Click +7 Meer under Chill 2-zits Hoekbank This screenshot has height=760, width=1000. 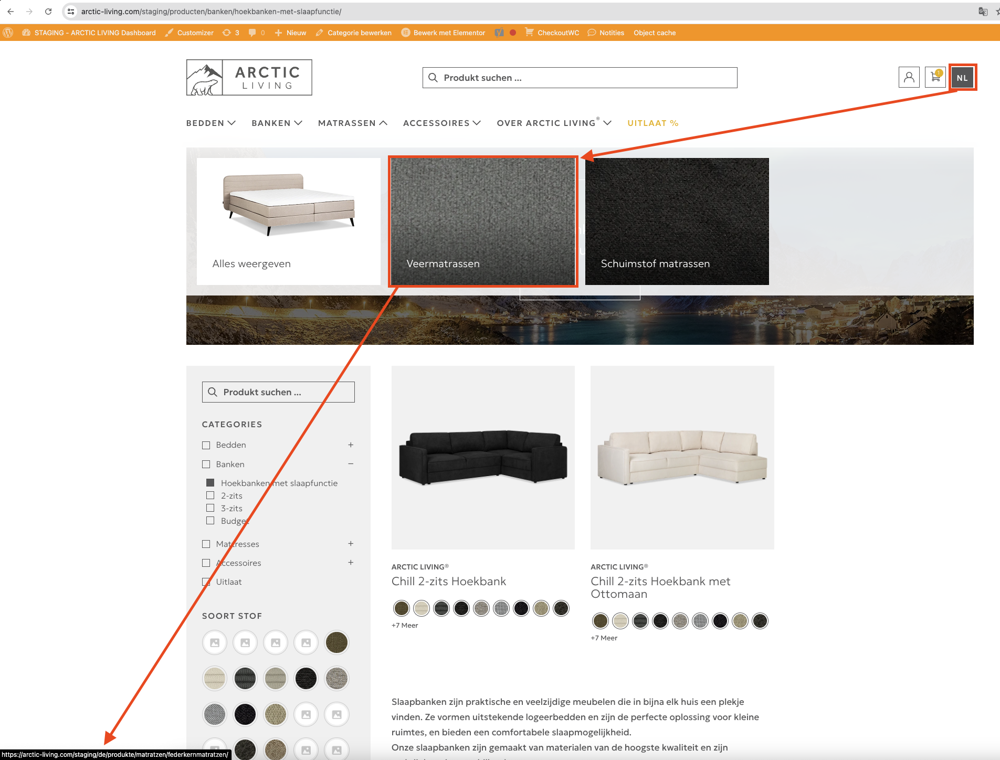click(x=405, y=626)
